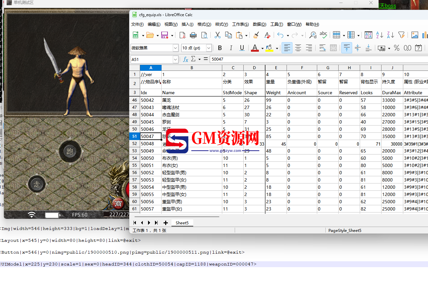Run the spelling check icon
Screen dimensions: 428x282
coord(323,35)
